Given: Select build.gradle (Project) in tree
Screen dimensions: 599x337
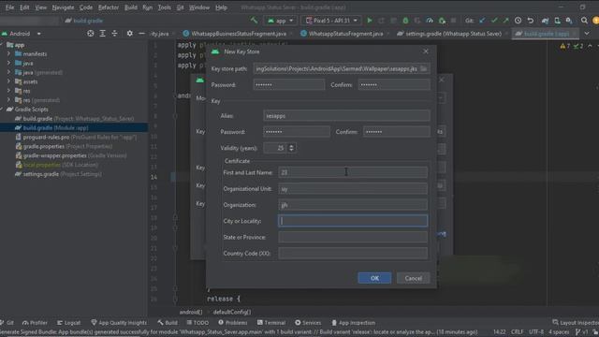Looking at the screenshot, I should [x=74, y=119].
